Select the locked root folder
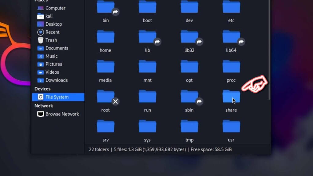 pos(105,96)
